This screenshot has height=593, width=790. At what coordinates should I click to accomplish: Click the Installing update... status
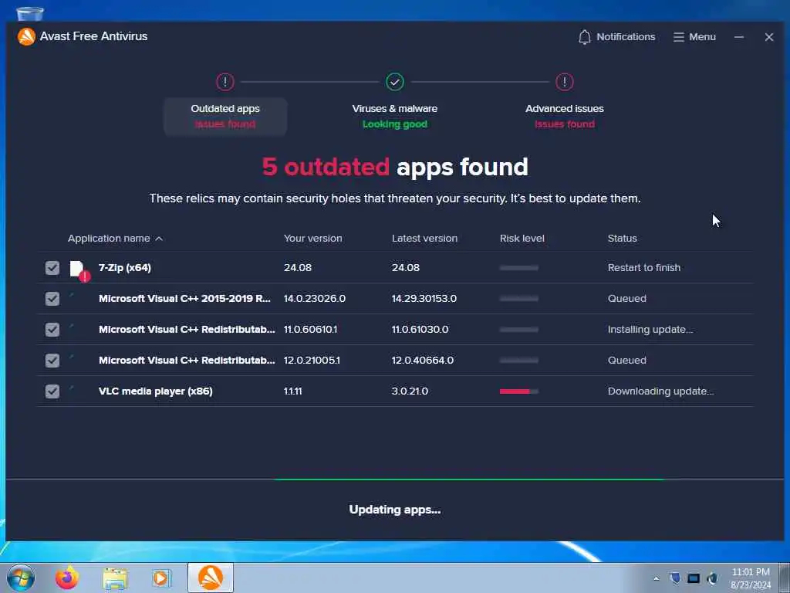[650, 329]
